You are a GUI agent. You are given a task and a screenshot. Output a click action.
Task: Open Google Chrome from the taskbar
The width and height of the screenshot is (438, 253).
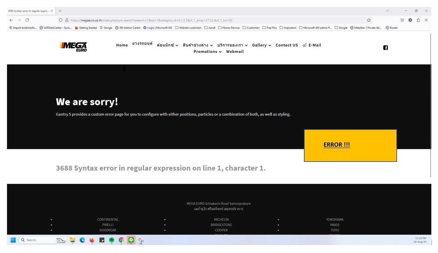coord(121,240)
